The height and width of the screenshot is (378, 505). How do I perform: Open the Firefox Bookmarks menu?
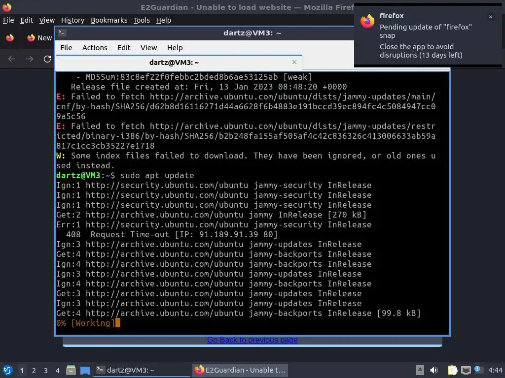pos(109,20)
